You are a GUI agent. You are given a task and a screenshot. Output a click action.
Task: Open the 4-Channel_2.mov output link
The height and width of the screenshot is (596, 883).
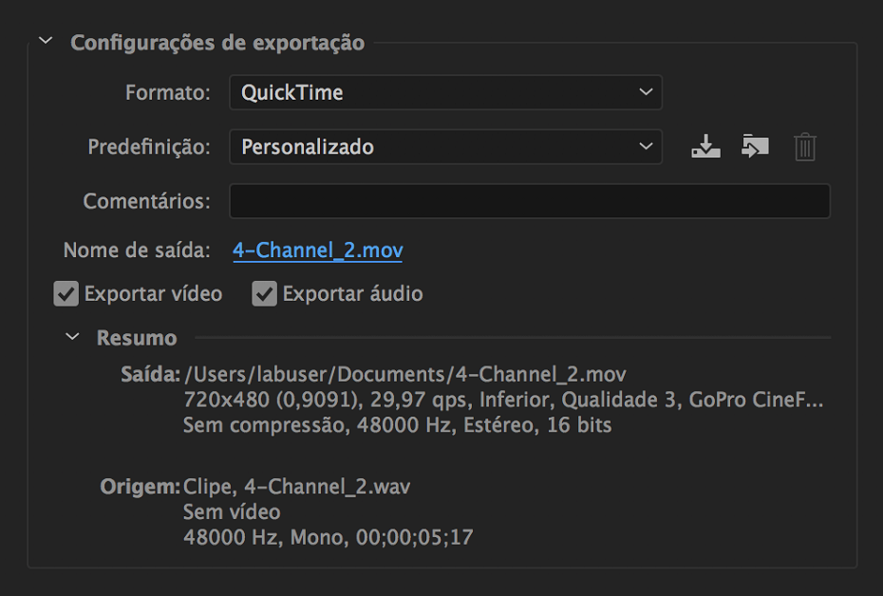[x=317, y=251]
